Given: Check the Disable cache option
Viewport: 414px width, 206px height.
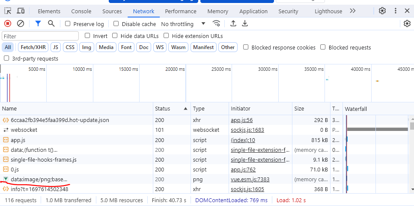Looking at the screenshot, I should click(x=115, y=24).
